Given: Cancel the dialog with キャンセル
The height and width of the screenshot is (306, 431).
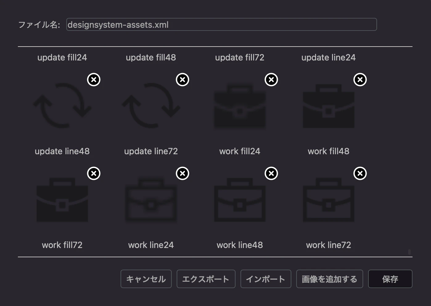Looking at the screenshot, I should click(x=146, y=279).
